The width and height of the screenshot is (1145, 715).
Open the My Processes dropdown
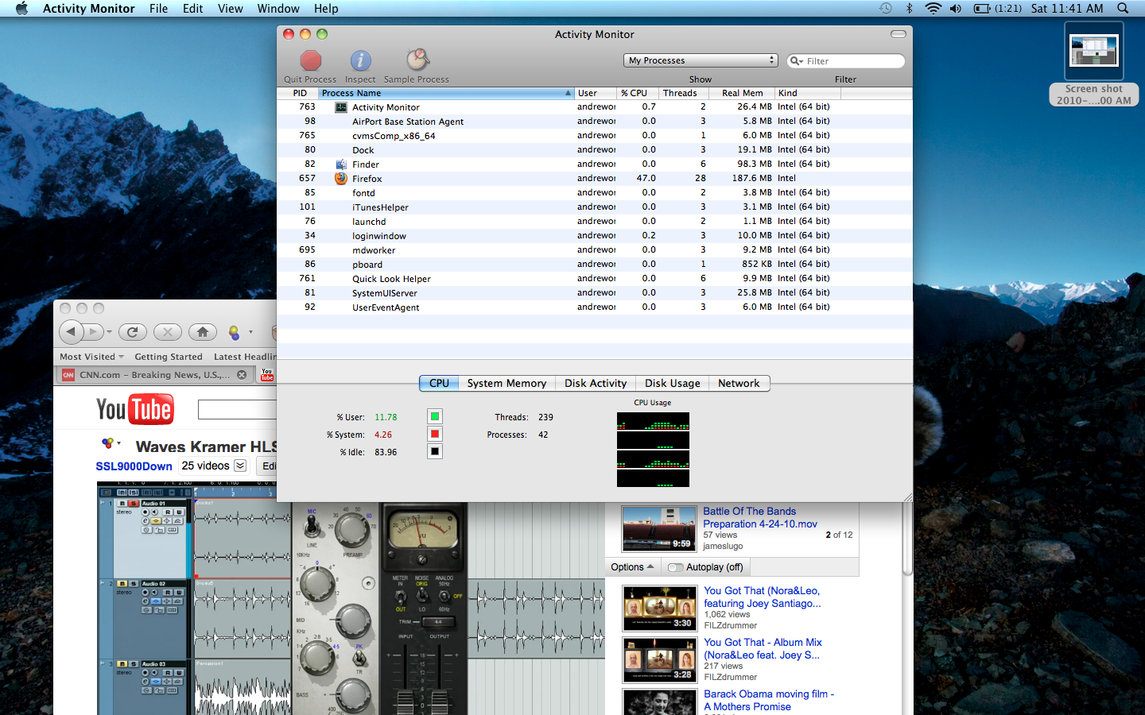tap(701, 60)
